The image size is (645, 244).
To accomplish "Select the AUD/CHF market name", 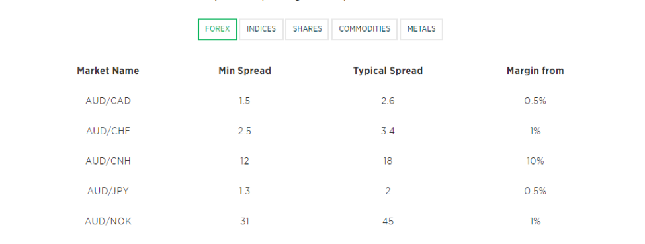I will pyautogui.click(x=108, y=131).
